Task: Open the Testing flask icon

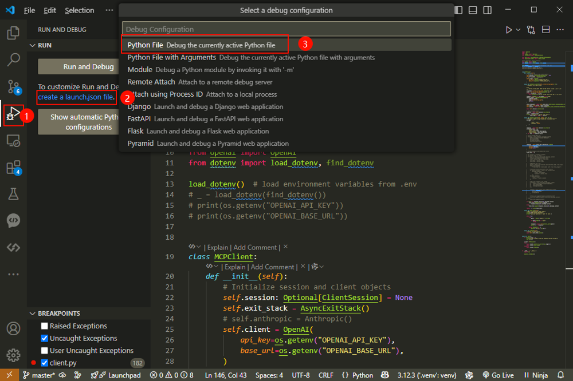Action: coord(13,195)
